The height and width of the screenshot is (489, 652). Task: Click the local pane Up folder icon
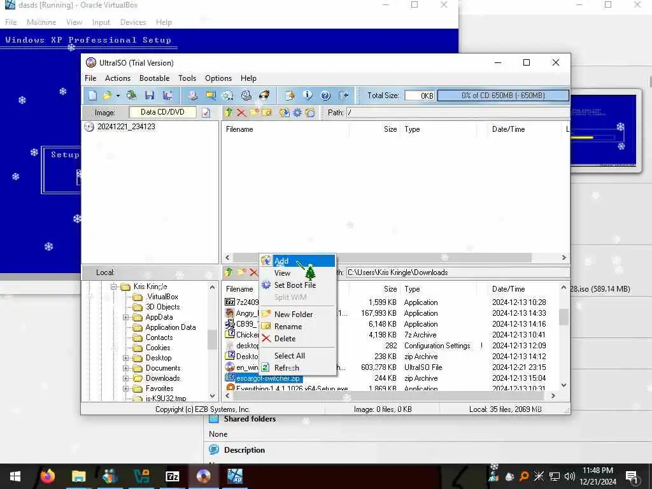tap(229, 273)
